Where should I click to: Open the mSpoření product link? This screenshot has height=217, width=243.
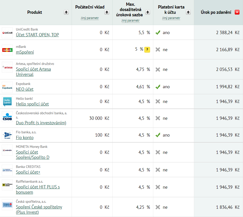click(25, 52)
